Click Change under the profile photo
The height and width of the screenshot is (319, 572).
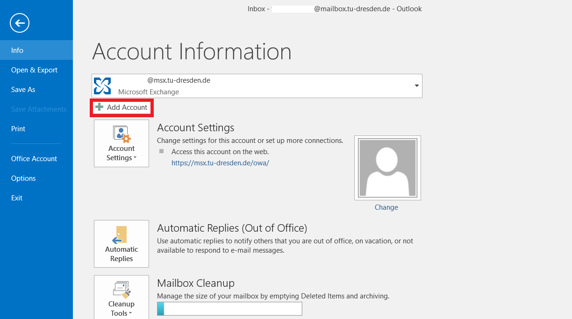[386, 207]
